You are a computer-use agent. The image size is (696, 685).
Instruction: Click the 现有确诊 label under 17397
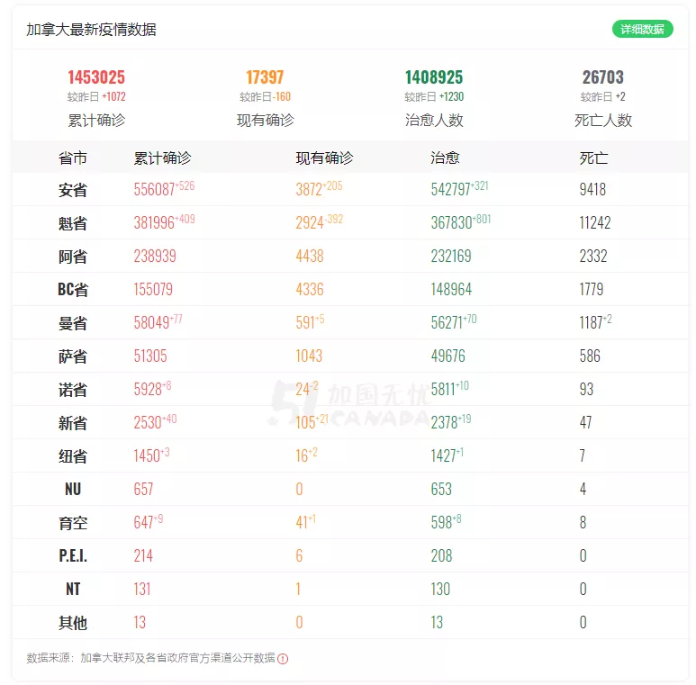click(x=265, y=121)
